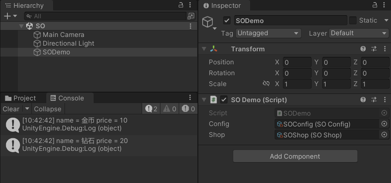Click Position X field
Image resolution: width=391 pixels, height=183 pixels.
(x=297, y=62)
